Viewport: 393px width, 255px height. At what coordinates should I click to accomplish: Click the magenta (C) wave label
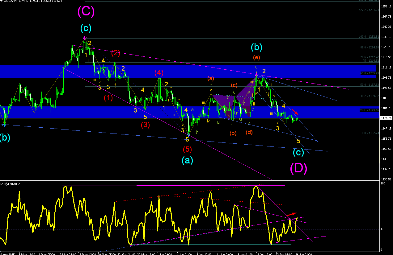86,11
